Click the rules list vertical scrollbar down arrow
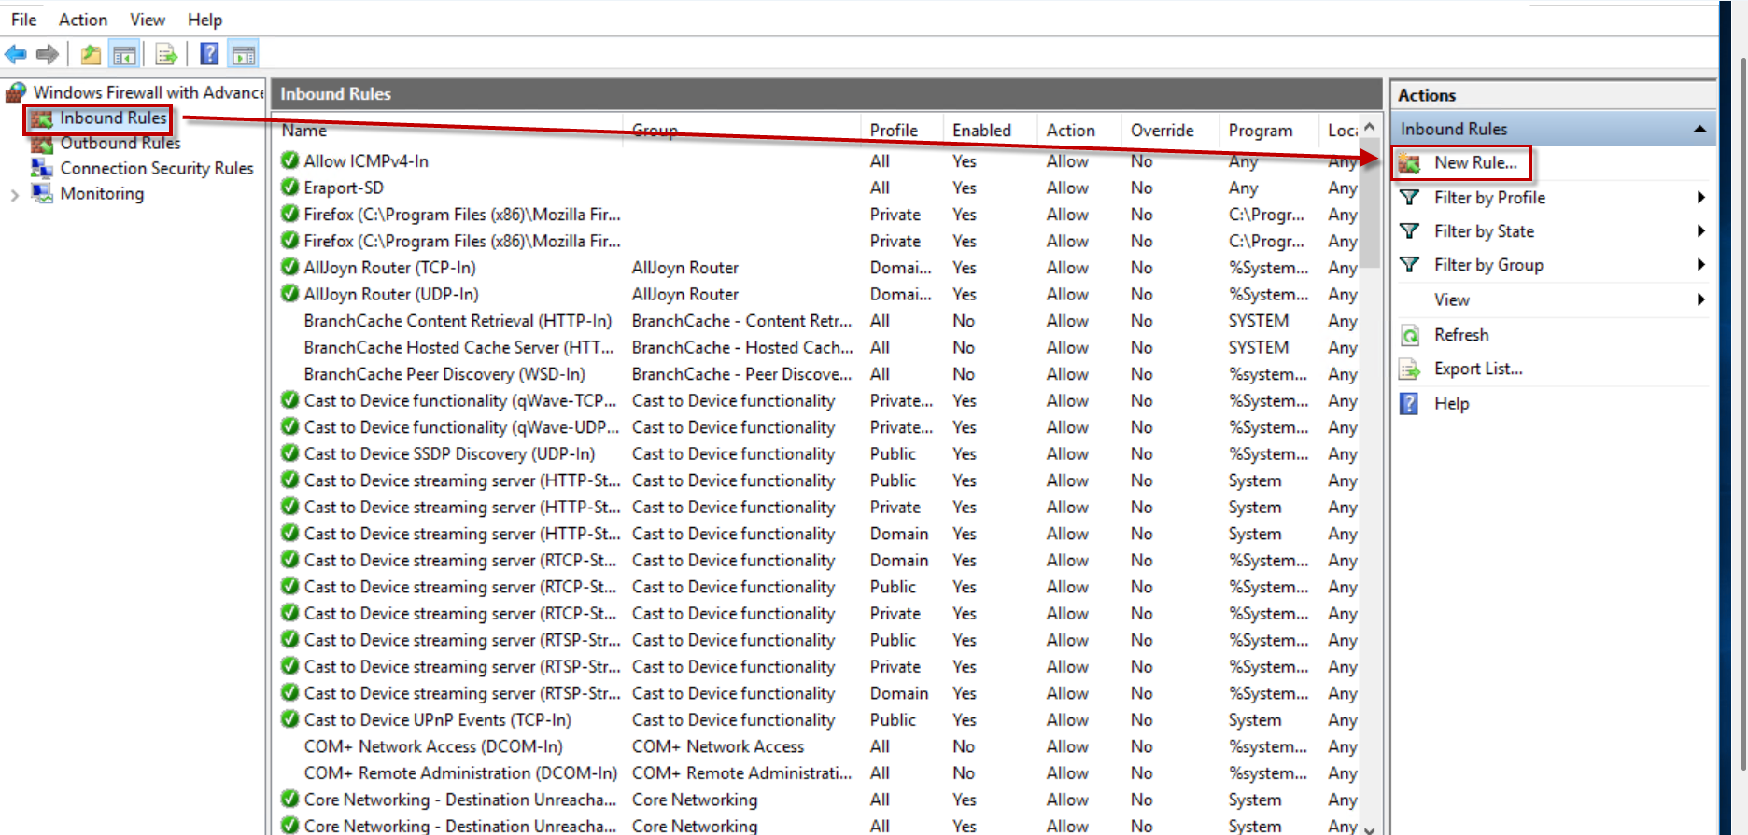Screen dimensions: 1748x835 click(x=1369, y=828)
